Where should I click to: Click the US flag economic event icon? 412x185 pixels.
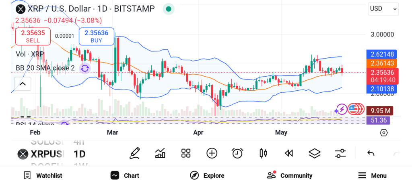click(x=352, y=109)
